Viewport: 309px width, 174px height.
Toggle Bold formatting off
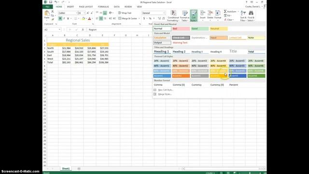tap(60, 18)
